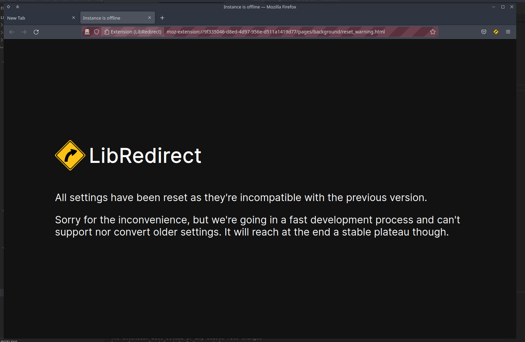
Task: Reload the current page
Action: [36, 32]
